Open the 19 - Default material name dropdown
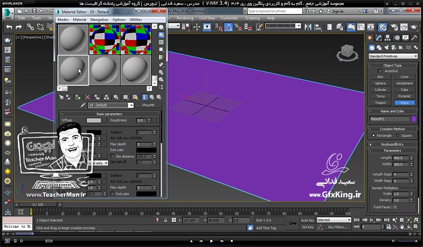Image resolution: width=423 pixels, height=247 pixels. [x=131, y=105]
